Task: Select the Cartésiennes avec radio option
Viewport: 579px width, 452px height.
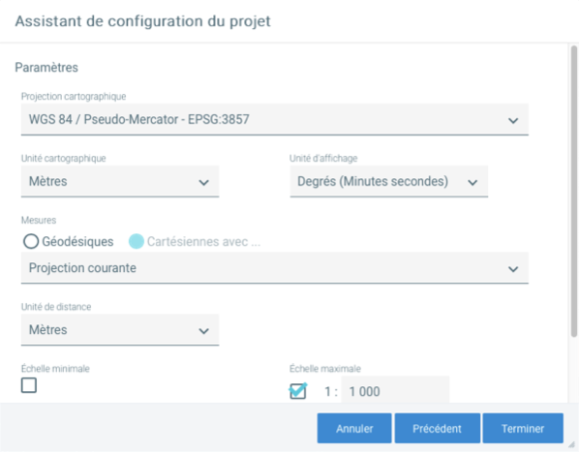Action: pyautogui.click(x=137, y=242)
